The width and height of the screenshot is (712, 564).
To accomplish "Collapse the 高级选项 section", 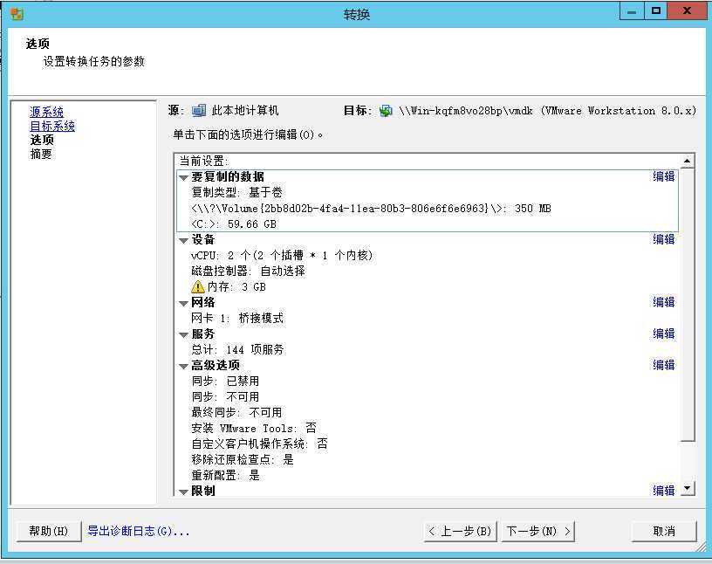I will (183, 366).
